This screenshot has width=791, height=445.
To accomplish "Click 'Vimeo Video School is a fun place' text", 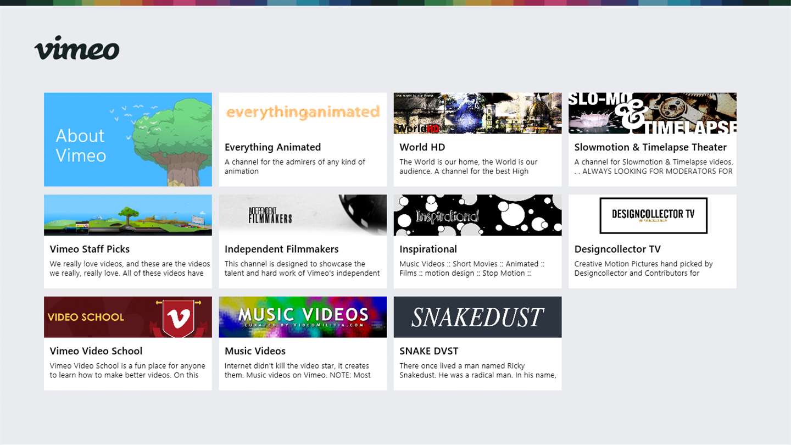I will click(127, 370).
